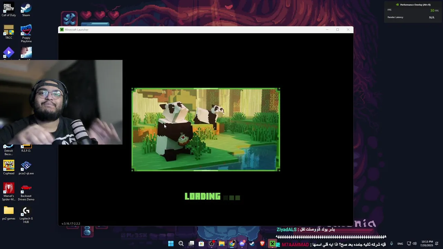Open the ps2 games folder
This screenshot has width=443, height=249.
tap(9, 213)
